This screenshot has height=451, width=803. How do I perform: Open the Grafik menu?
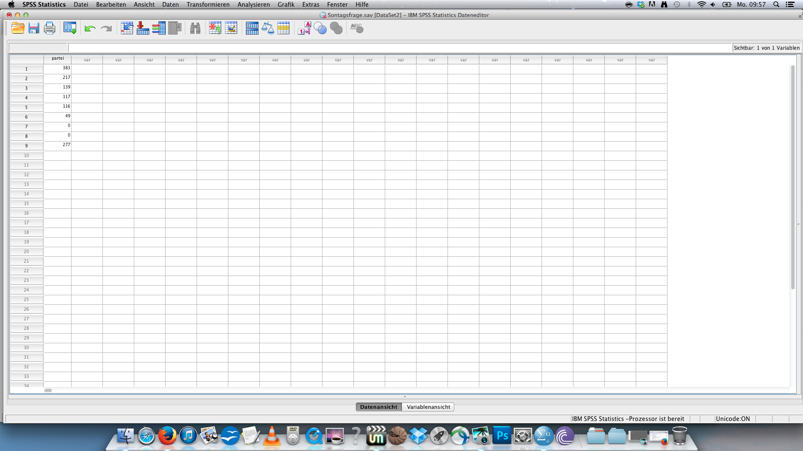286,5
